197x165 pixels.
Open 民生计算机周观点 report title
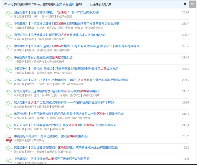tap(66, 148)
